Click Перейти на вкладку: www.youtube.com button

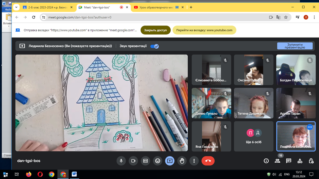204,30
